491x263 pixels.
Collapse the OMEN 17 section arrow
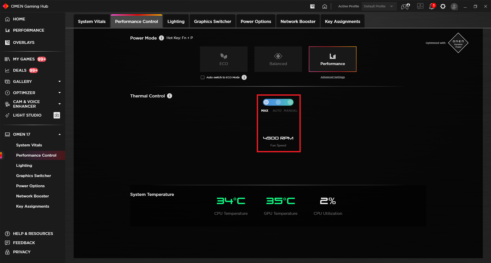pyautogui.click(x=60, y=134)
